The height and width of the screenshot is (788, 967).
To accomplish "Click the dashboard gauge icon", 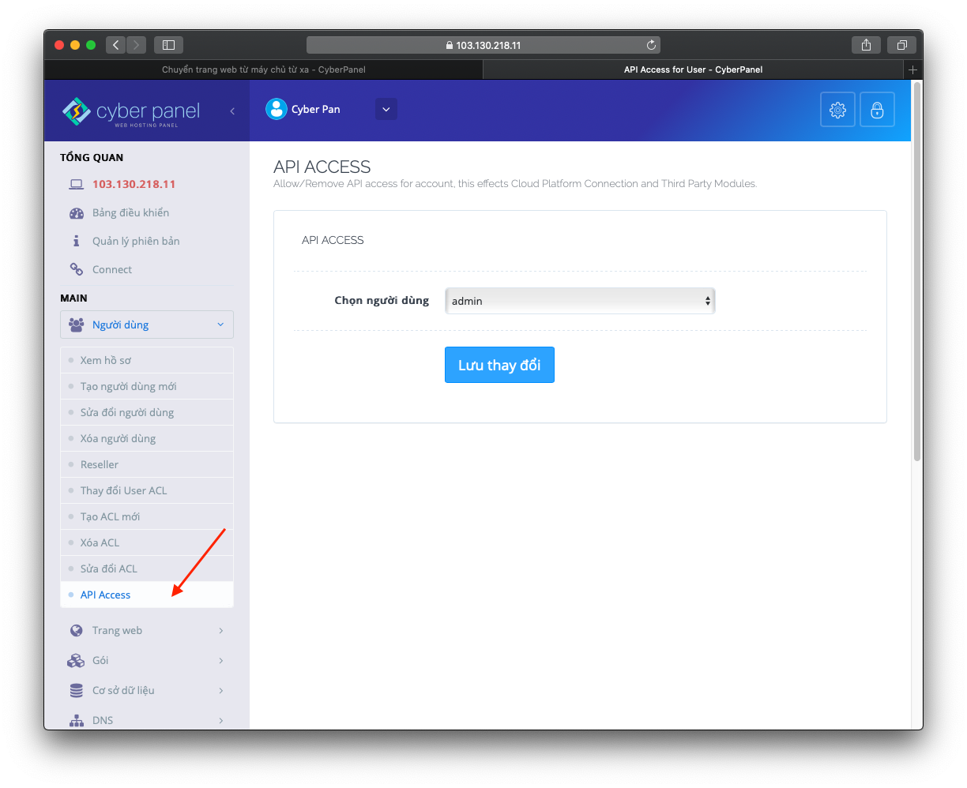I will [x=77, y=213].
